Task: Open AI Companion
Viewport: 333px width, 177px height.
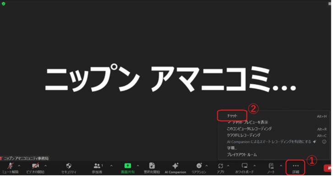Action: [175, 168]
